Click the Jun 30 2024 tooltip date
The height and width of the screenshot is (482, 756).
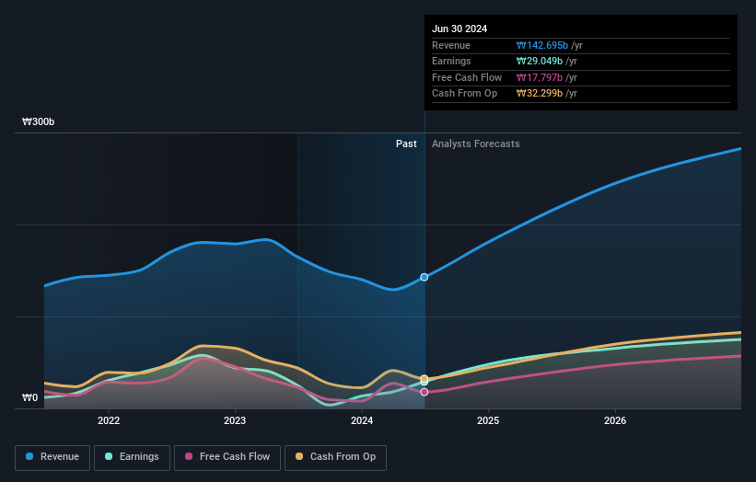point(459,29)
